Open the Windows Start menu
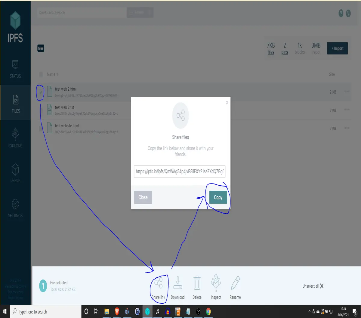This screenshot has width=361, height=318. pyautogui.click(x=5, y=312)
